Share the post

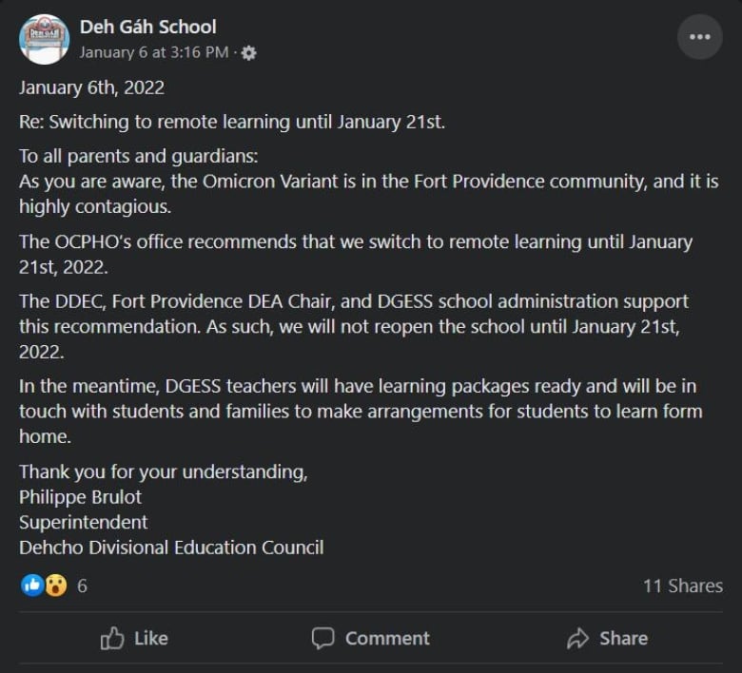click(x=607, y=638)
